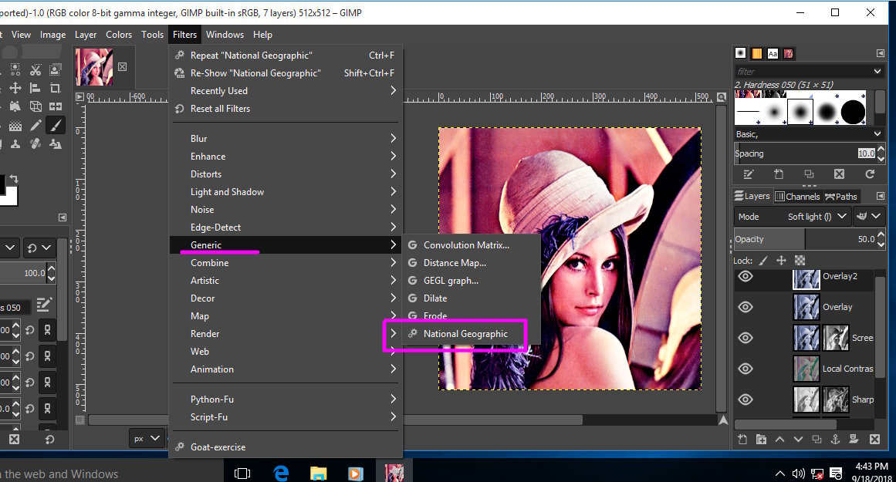Click the edit brush icon in Brushes panel
Image resolution: width=896 pixels, height=482 pixels.
(748, 174)
